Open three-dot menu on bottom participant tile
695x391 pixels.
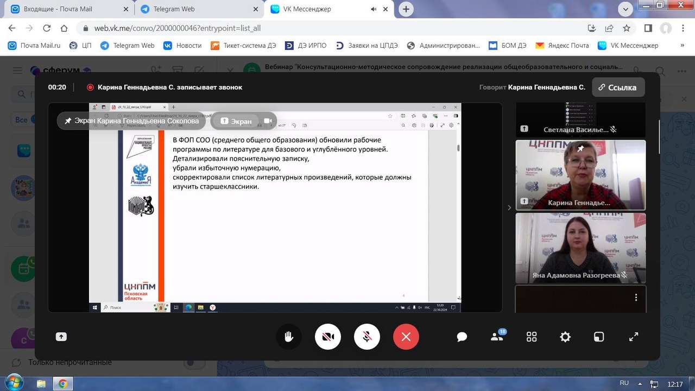pos(636,298)
